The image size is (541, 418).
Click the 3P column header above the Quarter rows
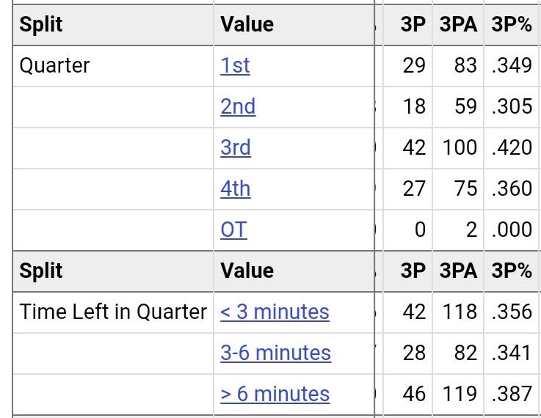[x=413, y=24]
